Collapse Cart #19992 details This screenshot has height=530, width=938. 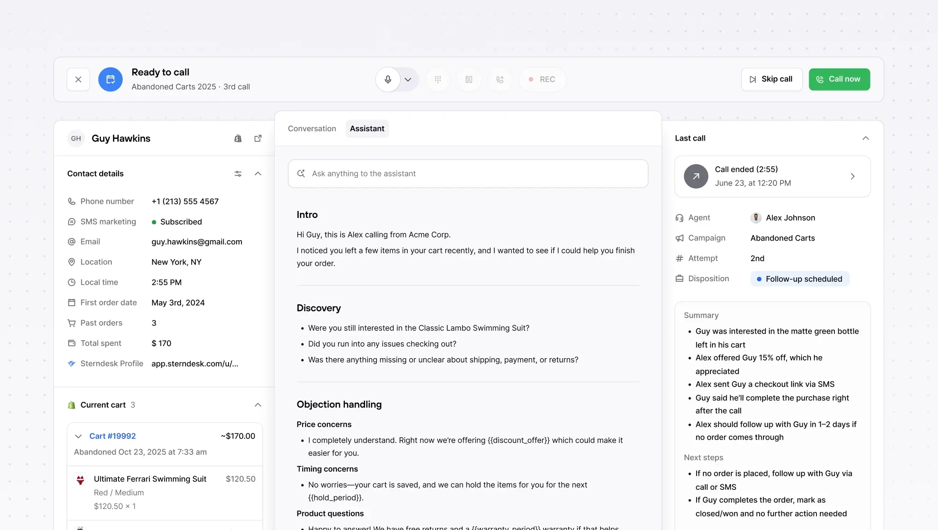pyautogui.click(x=78, y=436)
